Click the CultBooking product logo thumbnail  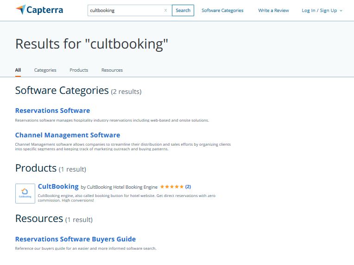coord(25,193)
